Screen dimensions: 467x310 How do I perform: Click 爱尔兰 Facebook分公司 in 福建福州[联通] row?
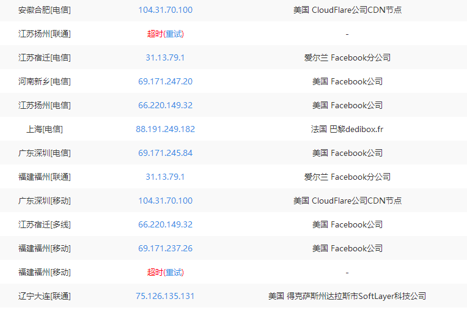click(347, 177)
